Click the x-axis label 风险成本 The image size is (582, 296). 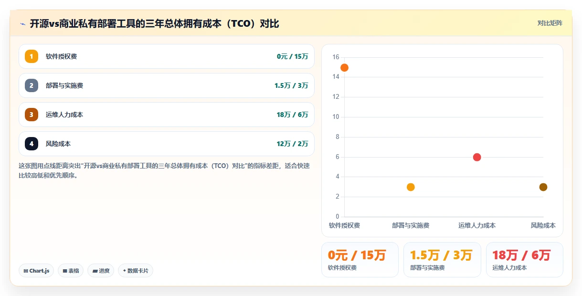pyautogui.click(x=543, y=225)
